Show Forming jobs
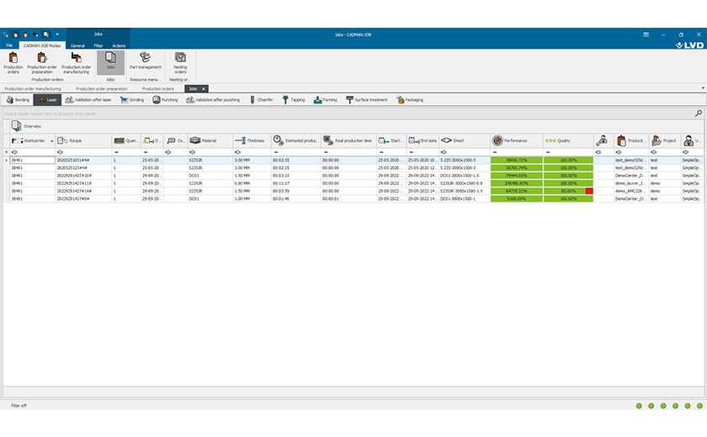This screenshot has height=437, width=707. [x=326, y=100]
